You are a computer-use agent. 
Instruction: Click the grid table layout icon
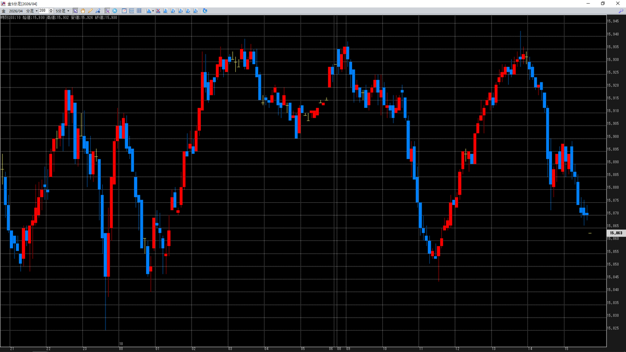click(x=139, y=10)
